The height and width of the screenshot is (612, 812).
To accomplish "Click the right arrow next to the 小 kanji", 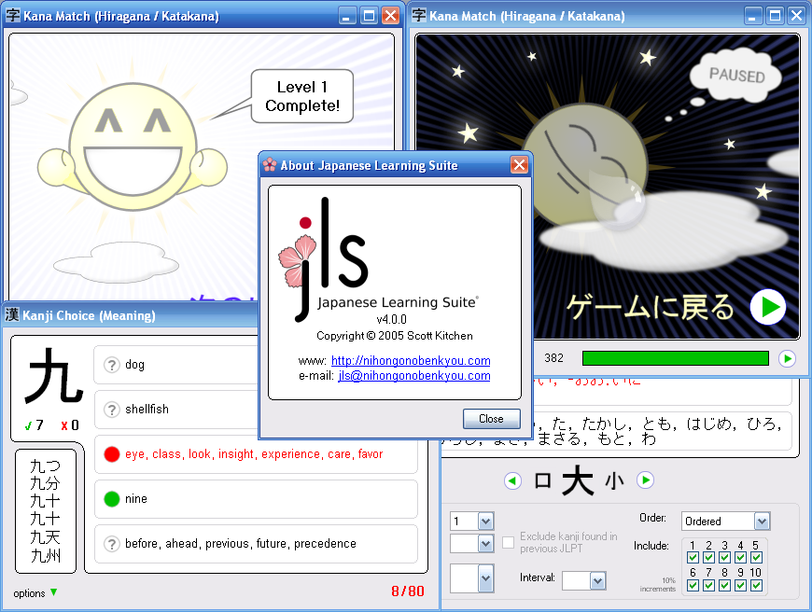I will tap(645, 480).
